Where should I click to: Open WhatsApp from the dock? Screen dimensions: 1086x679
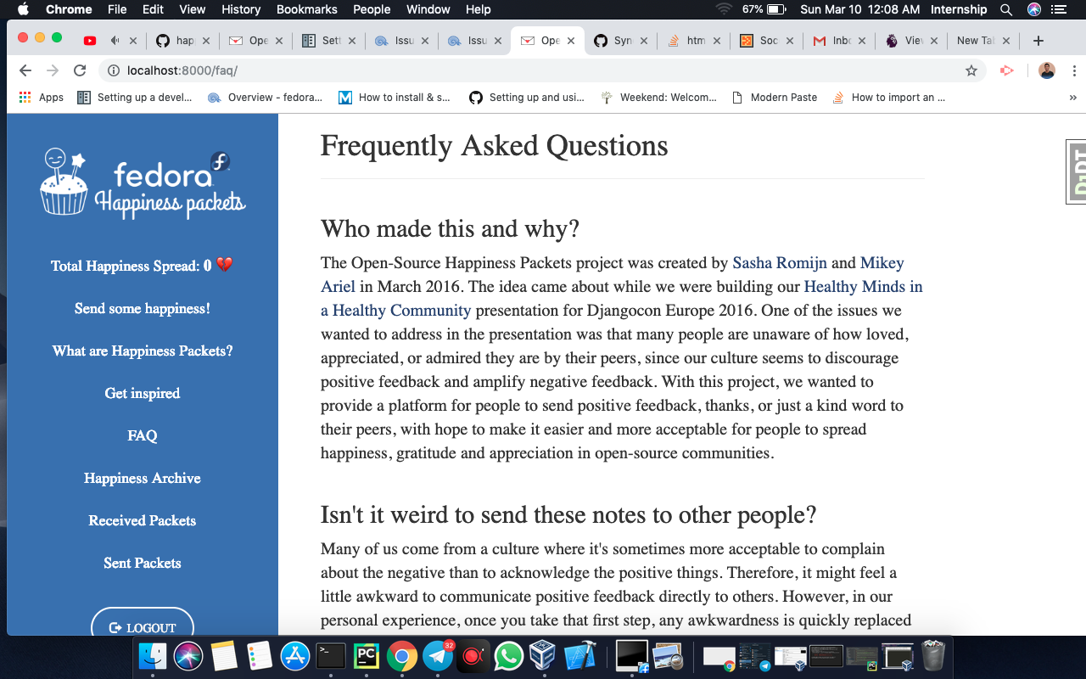(x=508, y=655)
